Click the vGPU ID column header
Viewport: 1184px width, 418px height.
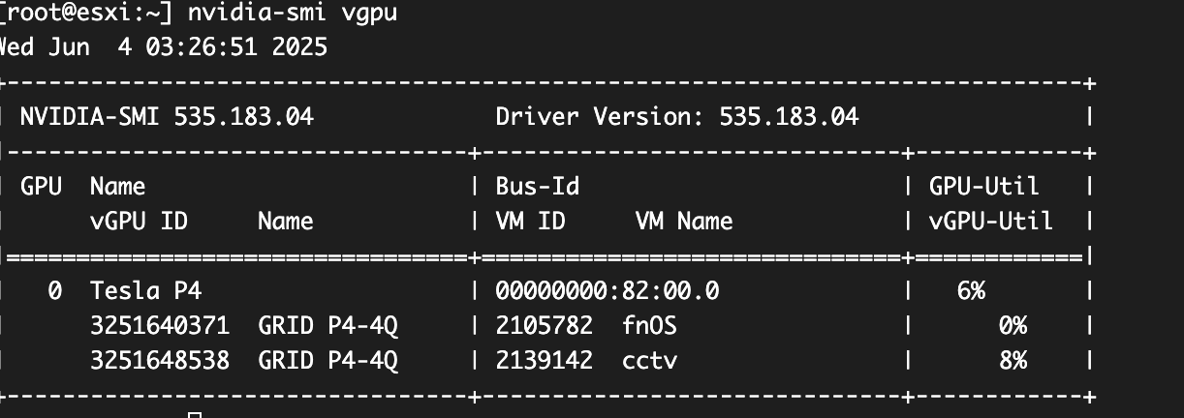139,221
